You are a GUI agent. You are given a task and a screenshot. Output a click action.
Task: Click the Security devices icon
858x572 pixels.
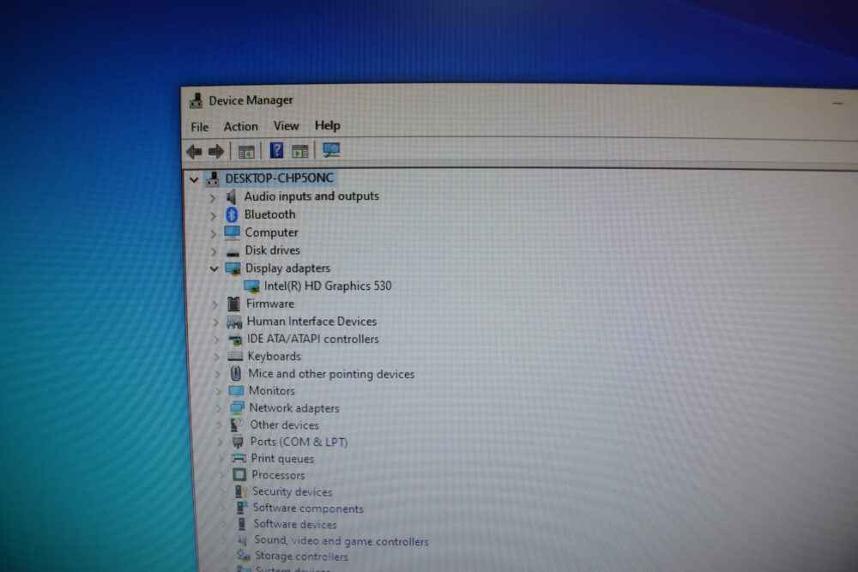tap(240, 491)
